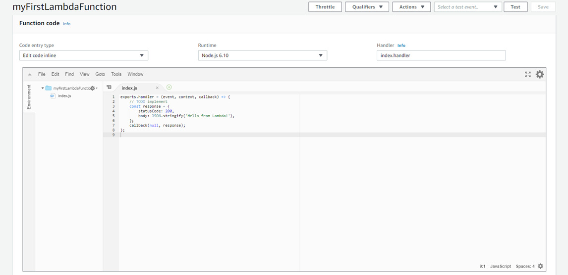
Task: Open the Goto menu in the editor
Action: click(100, 74)
